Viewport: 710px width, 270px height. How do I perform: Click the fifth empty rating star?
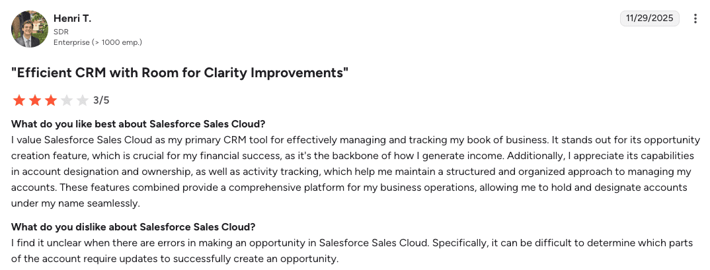pos(82,100)
